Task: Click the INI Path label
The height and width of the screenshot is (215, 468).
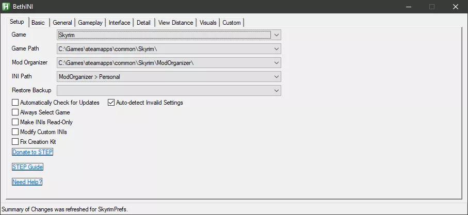Action: click(22, 76)
